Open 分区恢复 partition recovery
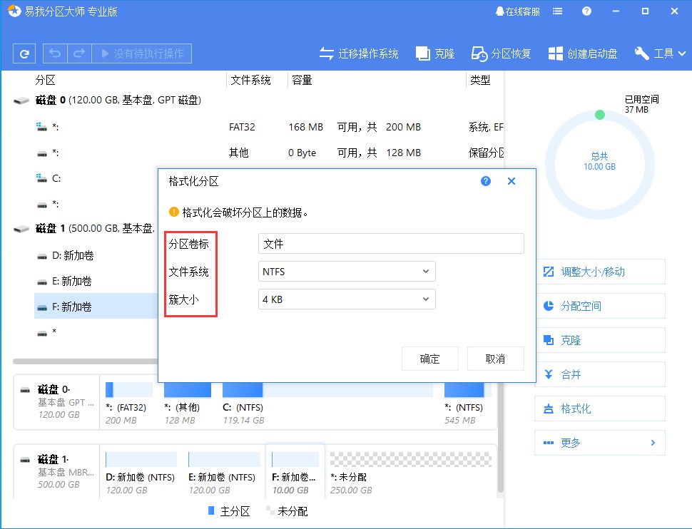The width and height of the screenshot is (692, 529). point(502,53)
